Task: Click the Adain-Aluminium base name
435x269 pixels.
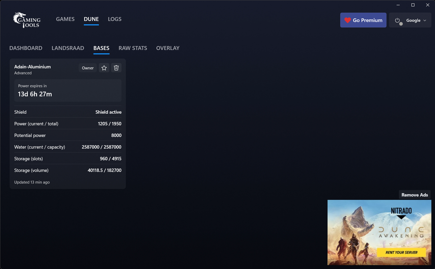Action: 32,67
